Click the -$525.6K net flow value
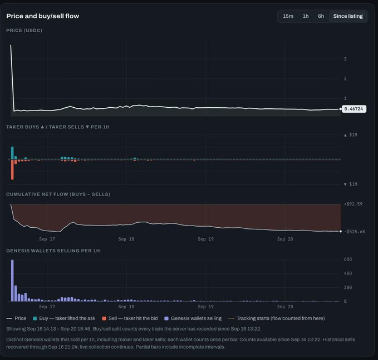Viewport: 378px width, 360px height. (355, 232)
